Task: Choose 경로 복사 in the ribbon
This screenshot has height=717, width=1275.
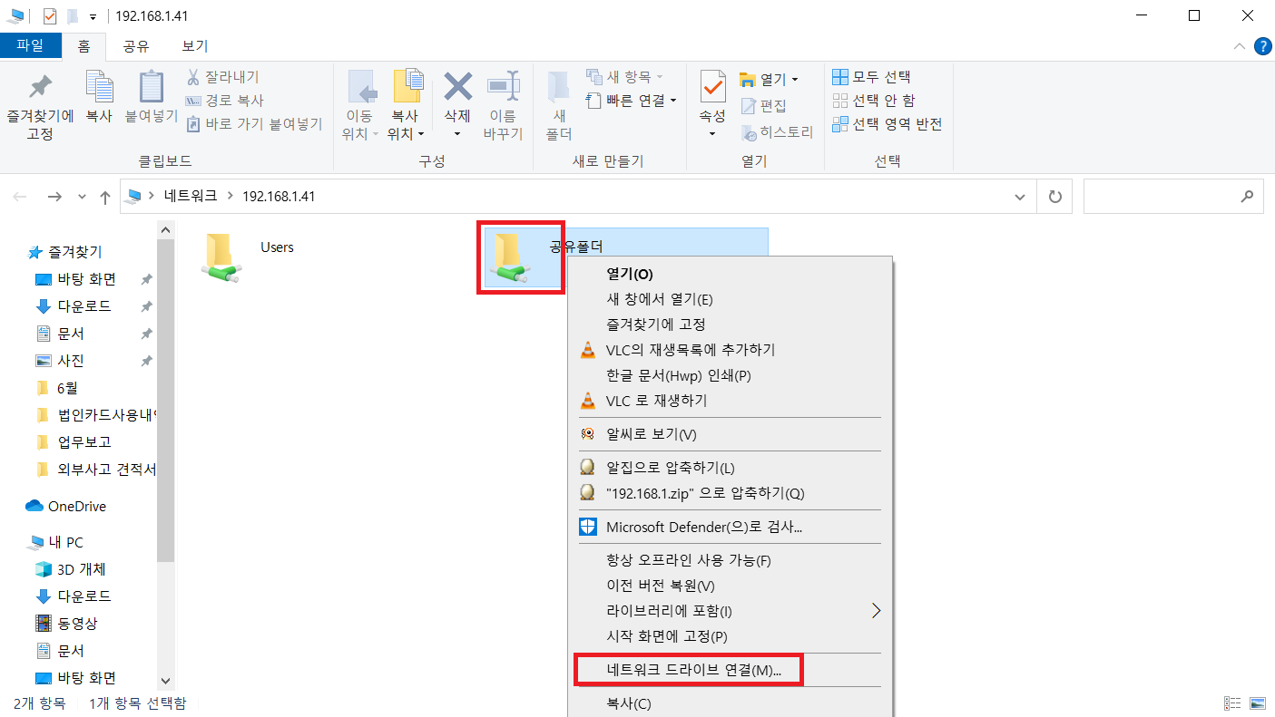Action: tap(224, 101)
